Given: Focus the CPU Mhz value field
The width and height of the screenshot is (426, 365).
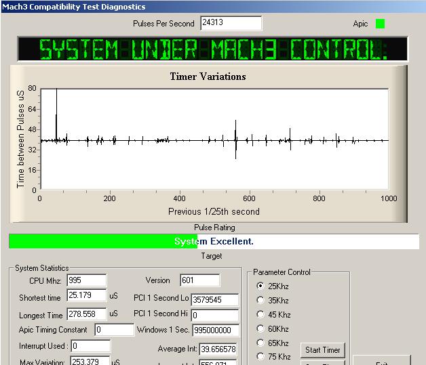Looking at the screenshot, I should [86, 280].
